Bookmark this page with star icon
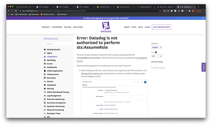The width and height of the screenshot is (212, 126). pyautogui.click(x=160, y=11)
